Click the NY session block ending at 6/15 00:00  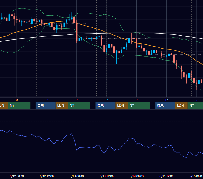pyautogui.click(x=195, y=105)
